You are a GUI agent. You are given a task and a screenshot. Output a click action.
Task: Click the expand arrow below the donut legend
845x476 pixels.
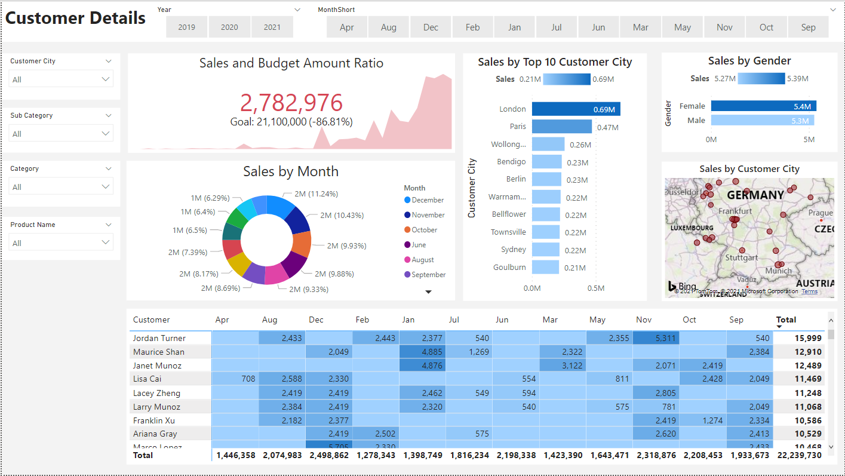tap(428, 291)
